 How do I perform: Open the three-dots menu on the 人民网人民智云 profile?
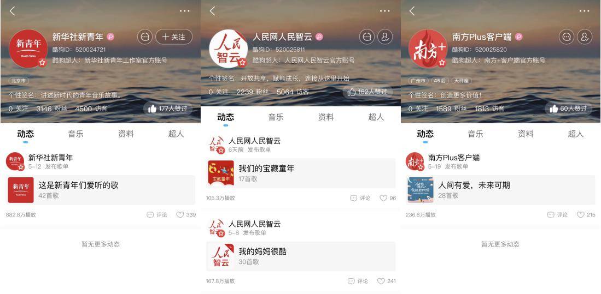coord(385,11)
